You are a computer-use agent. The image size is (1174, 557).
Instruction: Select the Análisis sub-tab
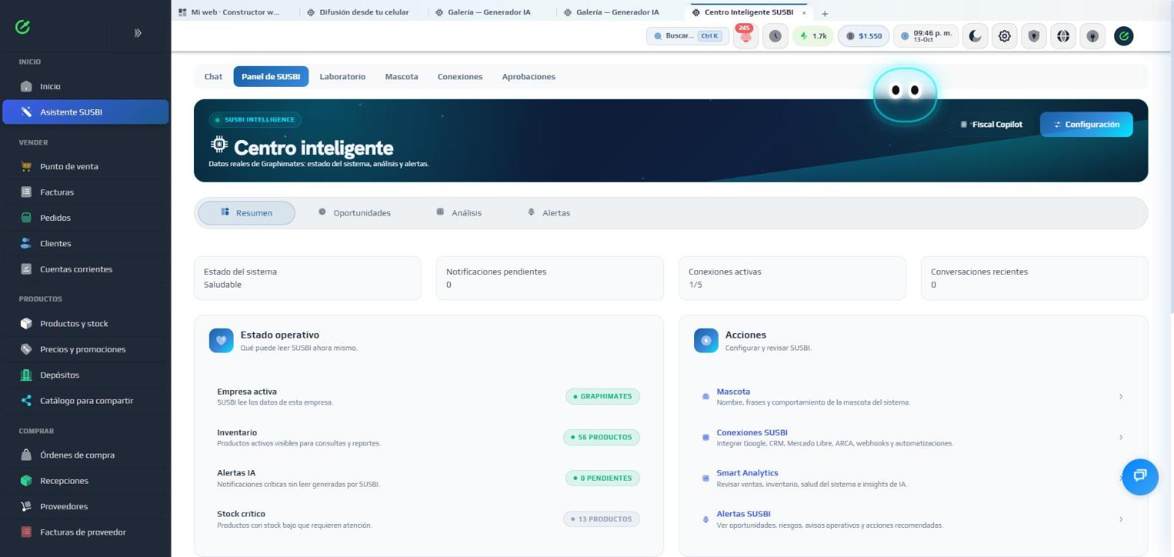(459, 213)
